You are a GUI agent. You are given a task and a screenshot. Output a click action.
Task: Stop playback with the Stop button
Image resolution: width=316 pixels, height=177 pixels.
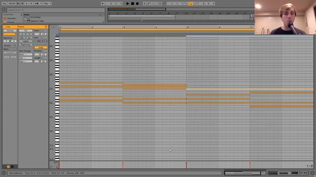point(132,3)
